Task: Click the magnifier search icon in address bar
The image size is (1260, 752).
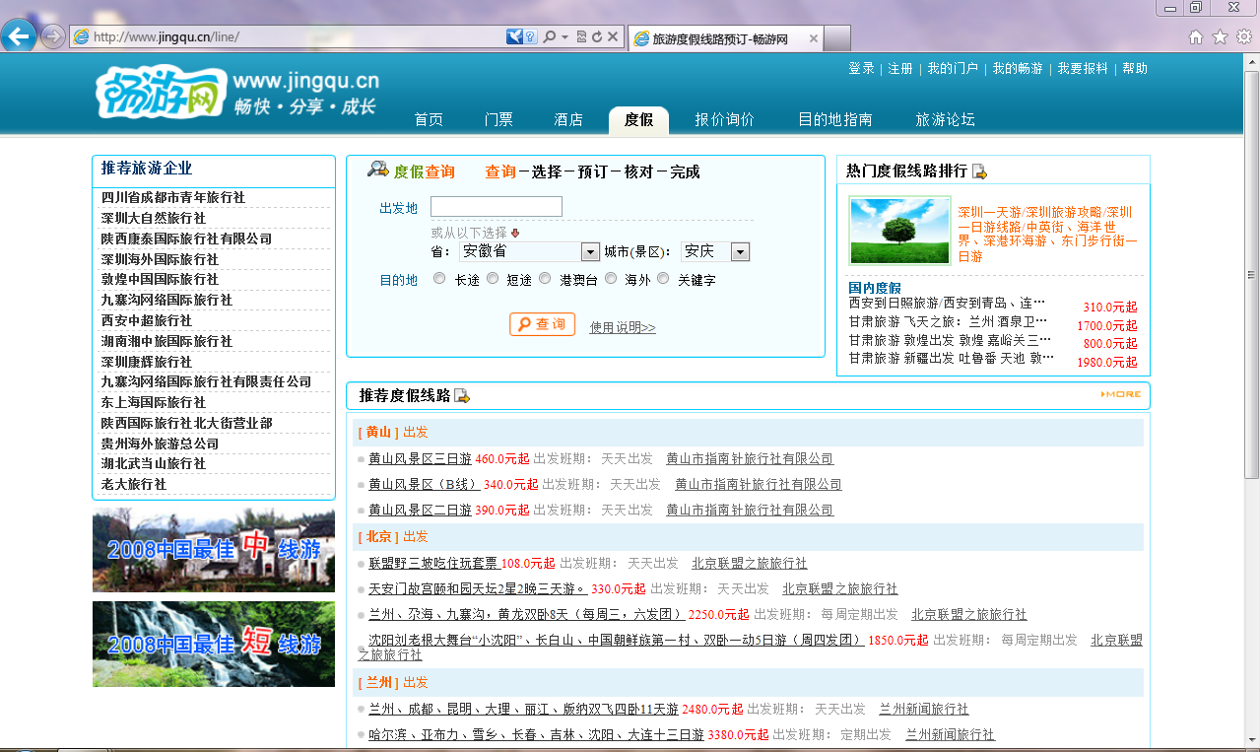Action: tap(550, 36)
